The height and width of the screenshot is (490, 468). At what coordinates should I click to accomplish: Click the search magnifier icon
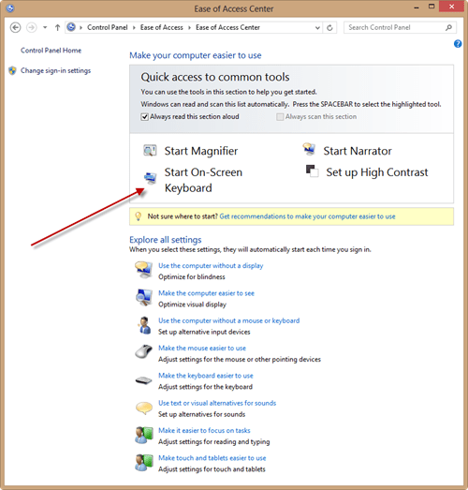click(x=448, y=27)
